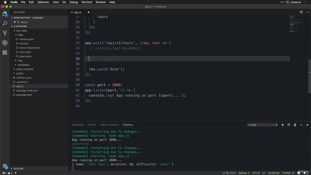Open package-lock.json file

(x=27, y=90)
